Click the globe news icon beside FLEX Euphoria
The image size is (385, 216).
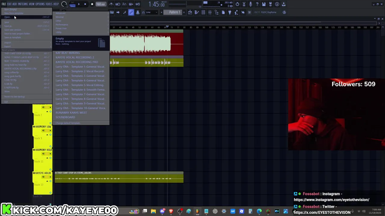point(284,12)
